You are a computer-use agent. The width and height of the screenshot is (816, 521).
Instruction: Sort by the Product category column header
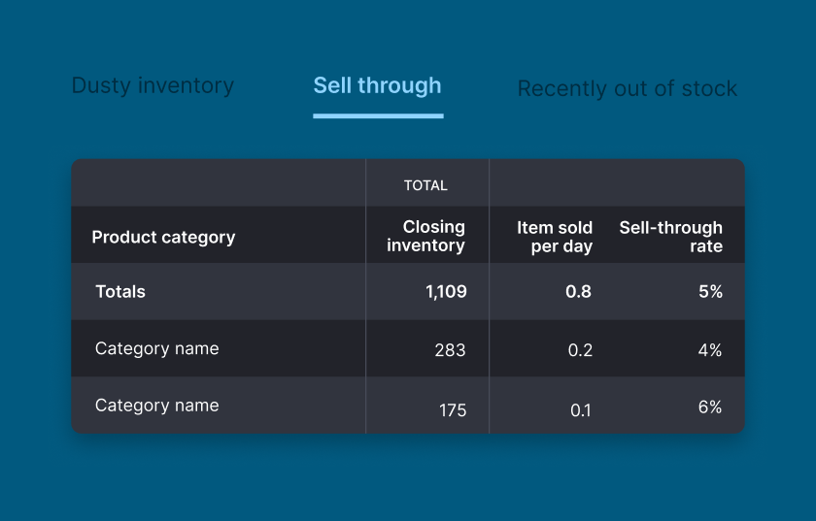coord(163,237)
